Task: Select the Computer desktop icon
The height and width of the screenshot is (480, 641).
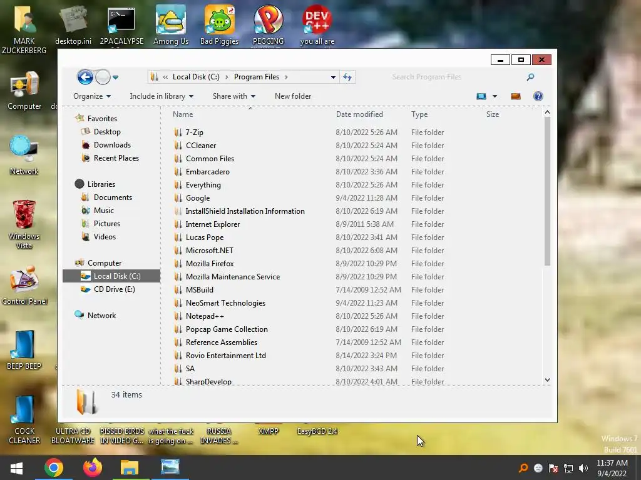Action: [x=24, y=91]
